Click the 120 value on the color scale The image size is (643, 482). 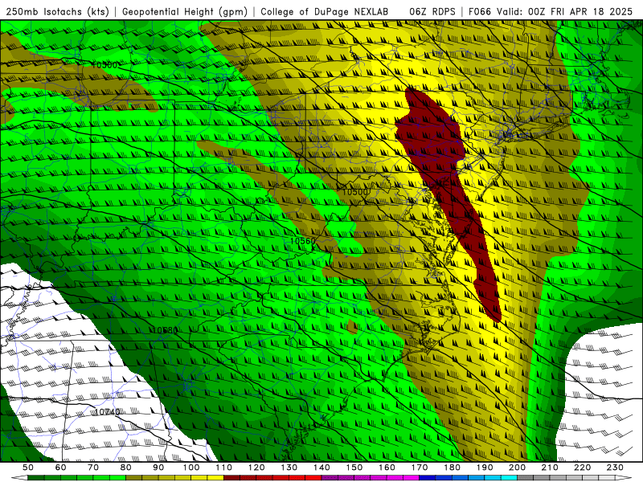[x=256, y=468]
